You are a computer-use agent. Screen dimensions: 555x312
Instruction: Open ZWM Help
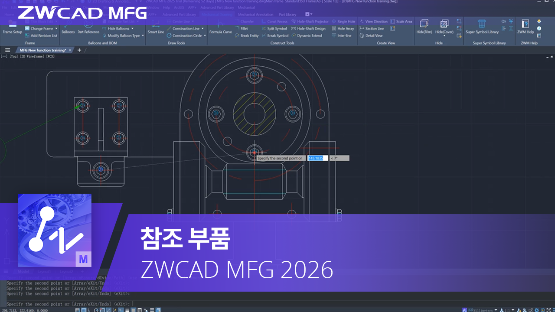point(525,27)
